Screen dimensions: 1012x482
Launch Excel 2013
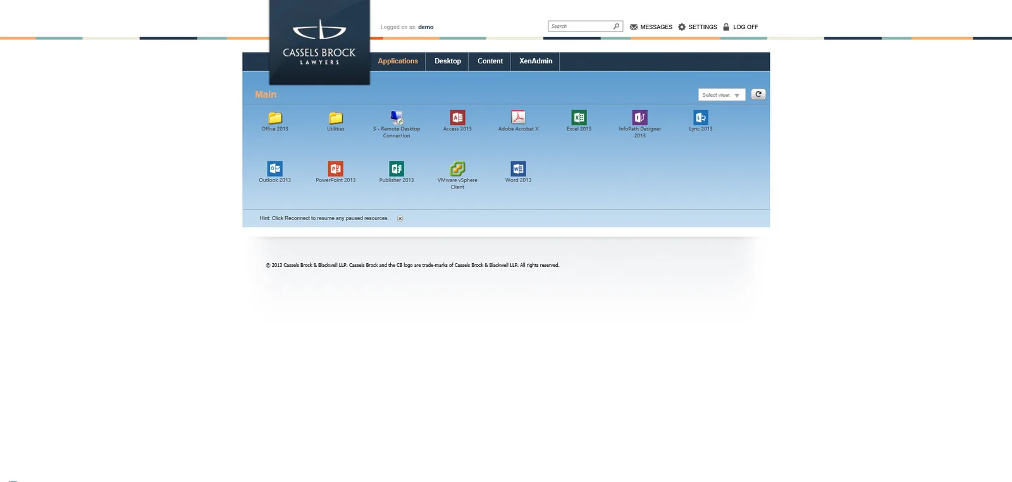[579, 118]
